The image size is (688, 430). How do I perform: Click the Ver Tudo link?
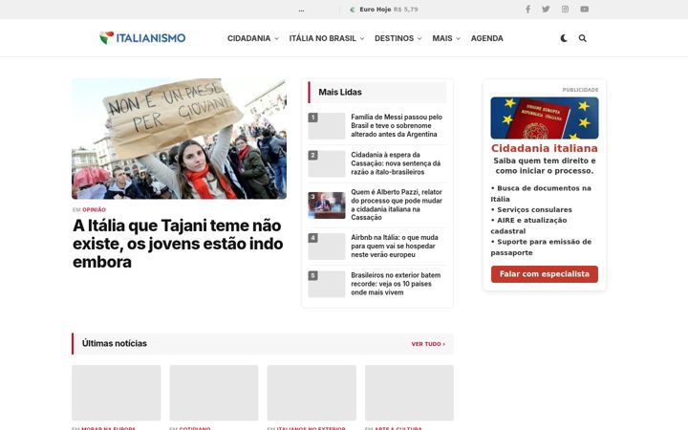pos(428,344)
